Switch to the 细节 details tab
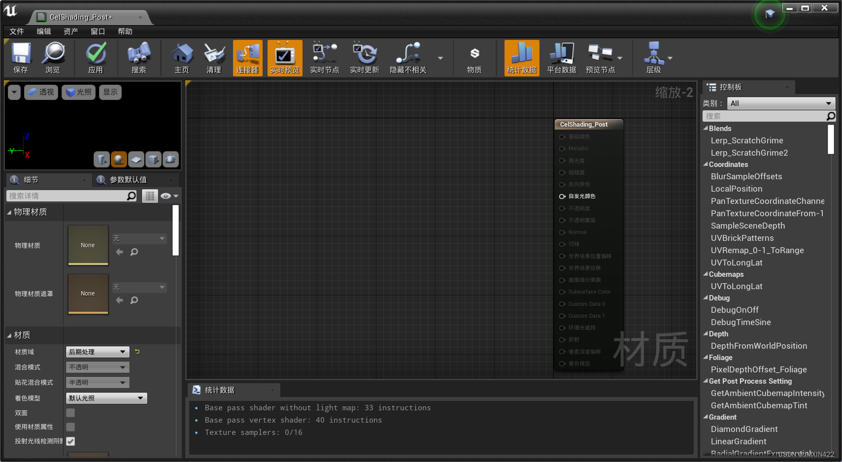The width and height of the screenshot is (842, 462). [47, 180]
